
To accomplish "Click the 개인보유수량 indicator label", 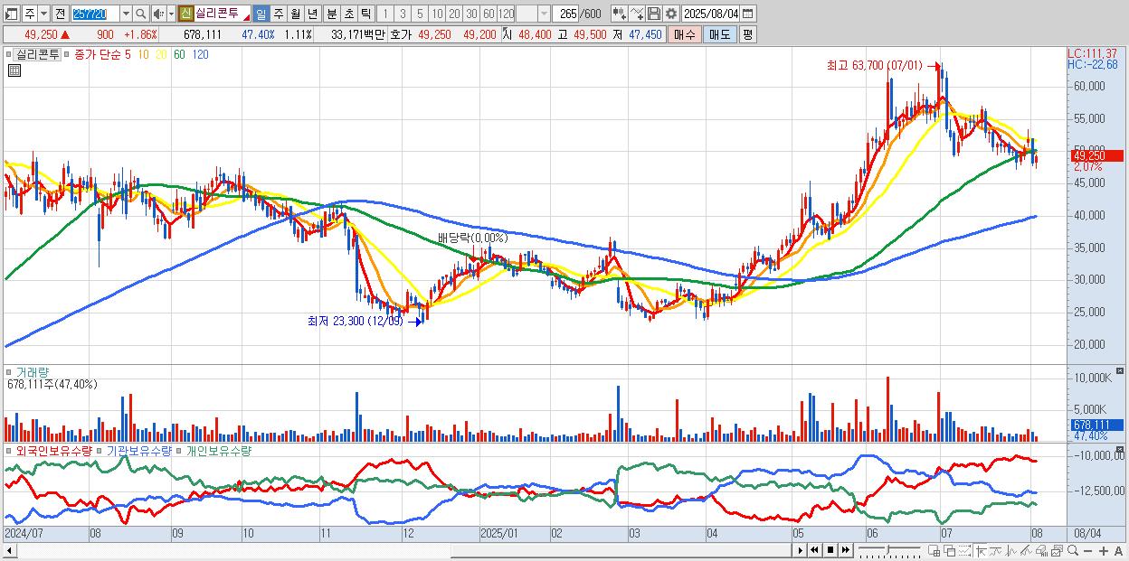I will click(x=218, y=450).
